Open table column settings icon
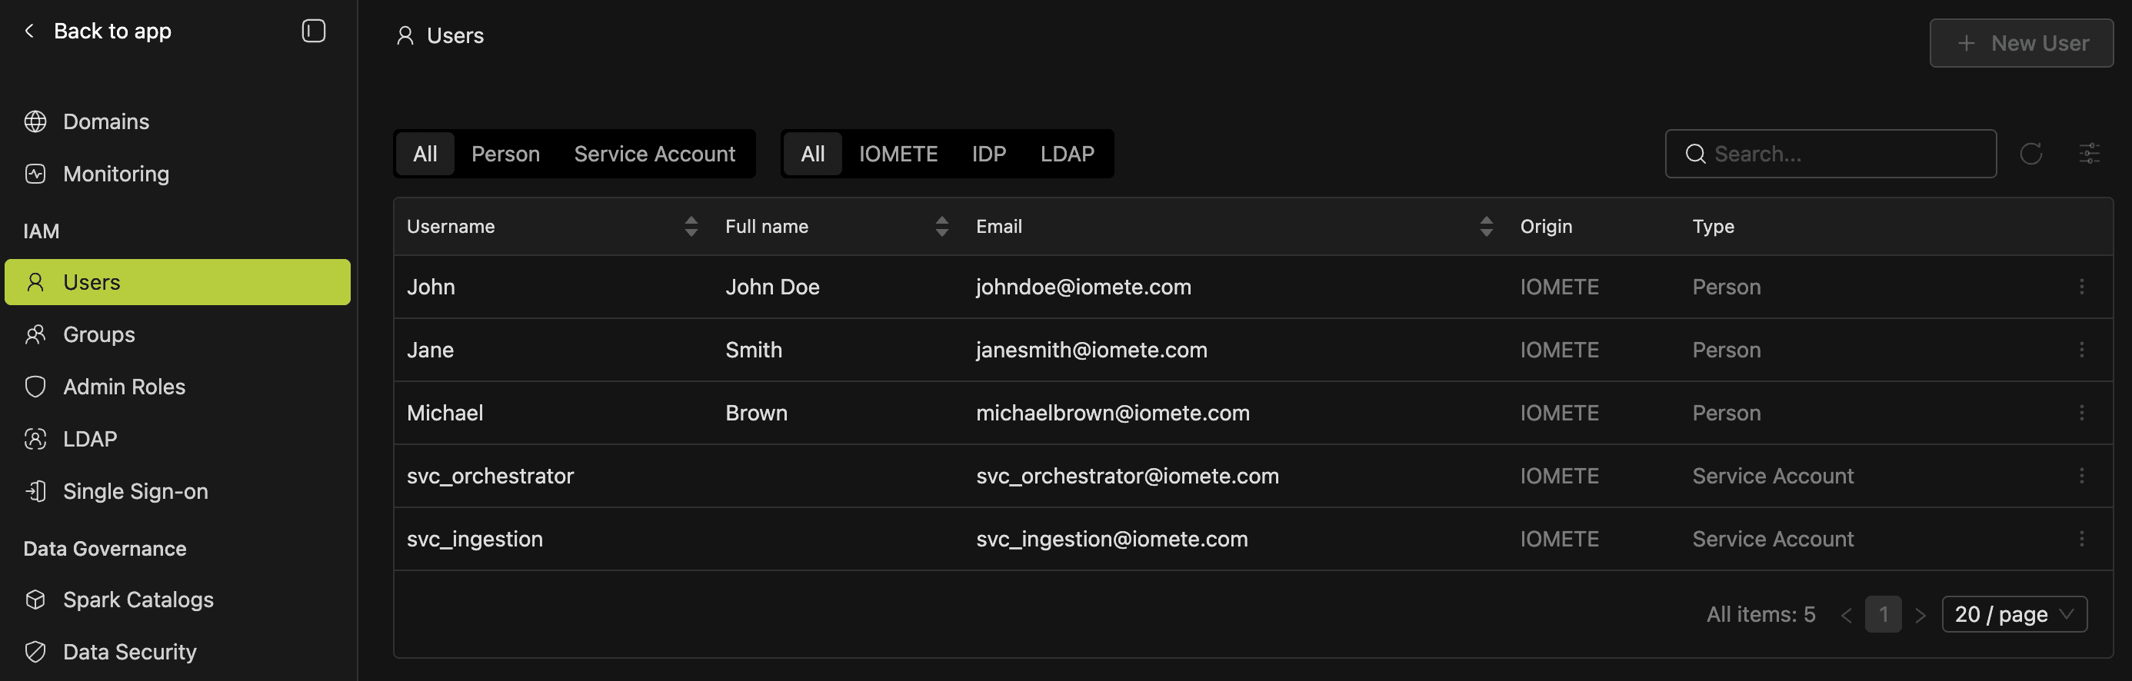 click(x=2089, y=154)
